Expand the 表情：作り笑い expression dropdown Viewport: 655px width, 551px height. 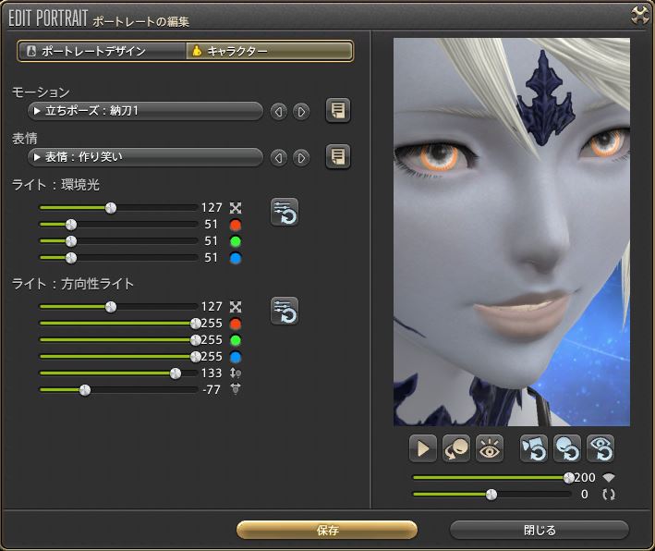tap(146, 157)
